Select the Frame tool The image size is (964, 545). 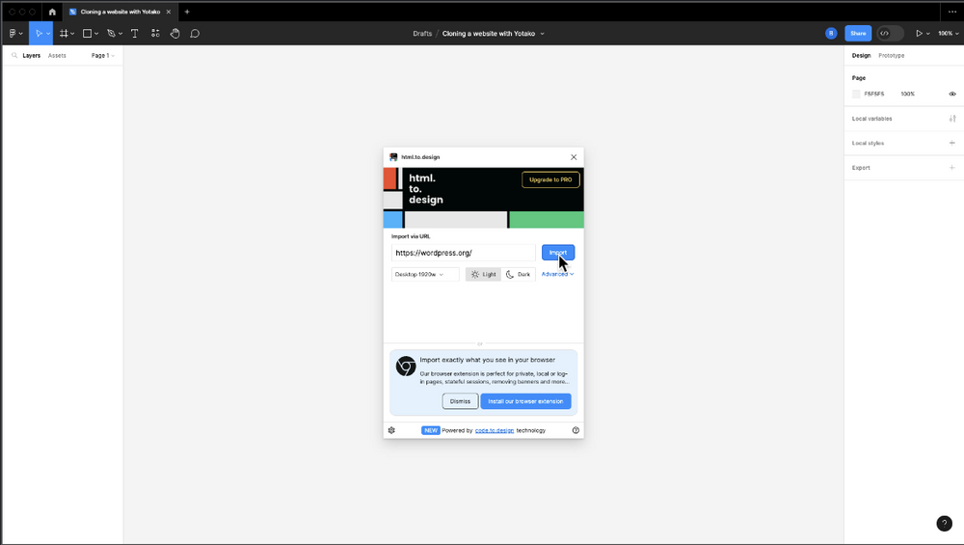(x=64, y=33)
